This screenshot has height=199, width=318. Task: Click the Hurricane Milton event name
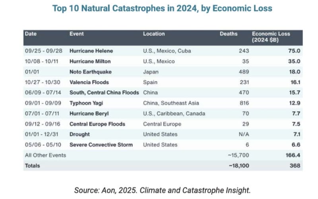(91, 61)
